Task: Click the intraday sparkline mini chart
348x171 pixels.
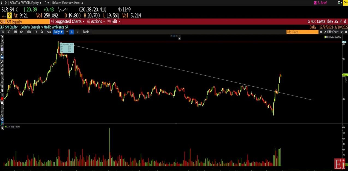Action: pos(63,10)
